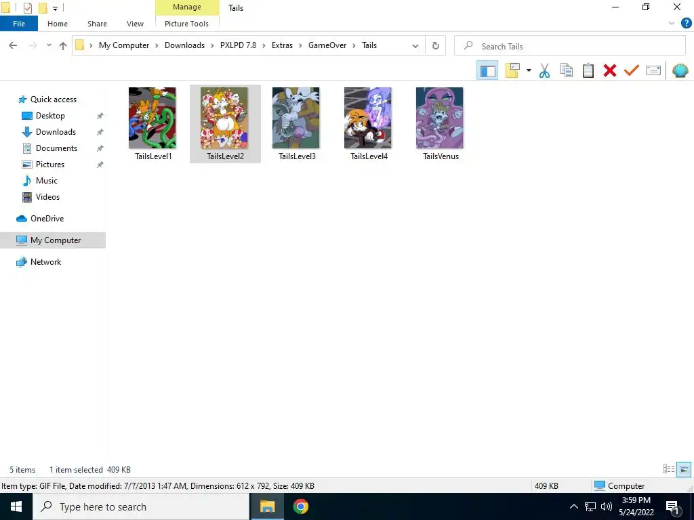Viewport: 694px width, 520px height.
Task: Unpin Desktop using its pin icon
Action: (x=100, y=116)
